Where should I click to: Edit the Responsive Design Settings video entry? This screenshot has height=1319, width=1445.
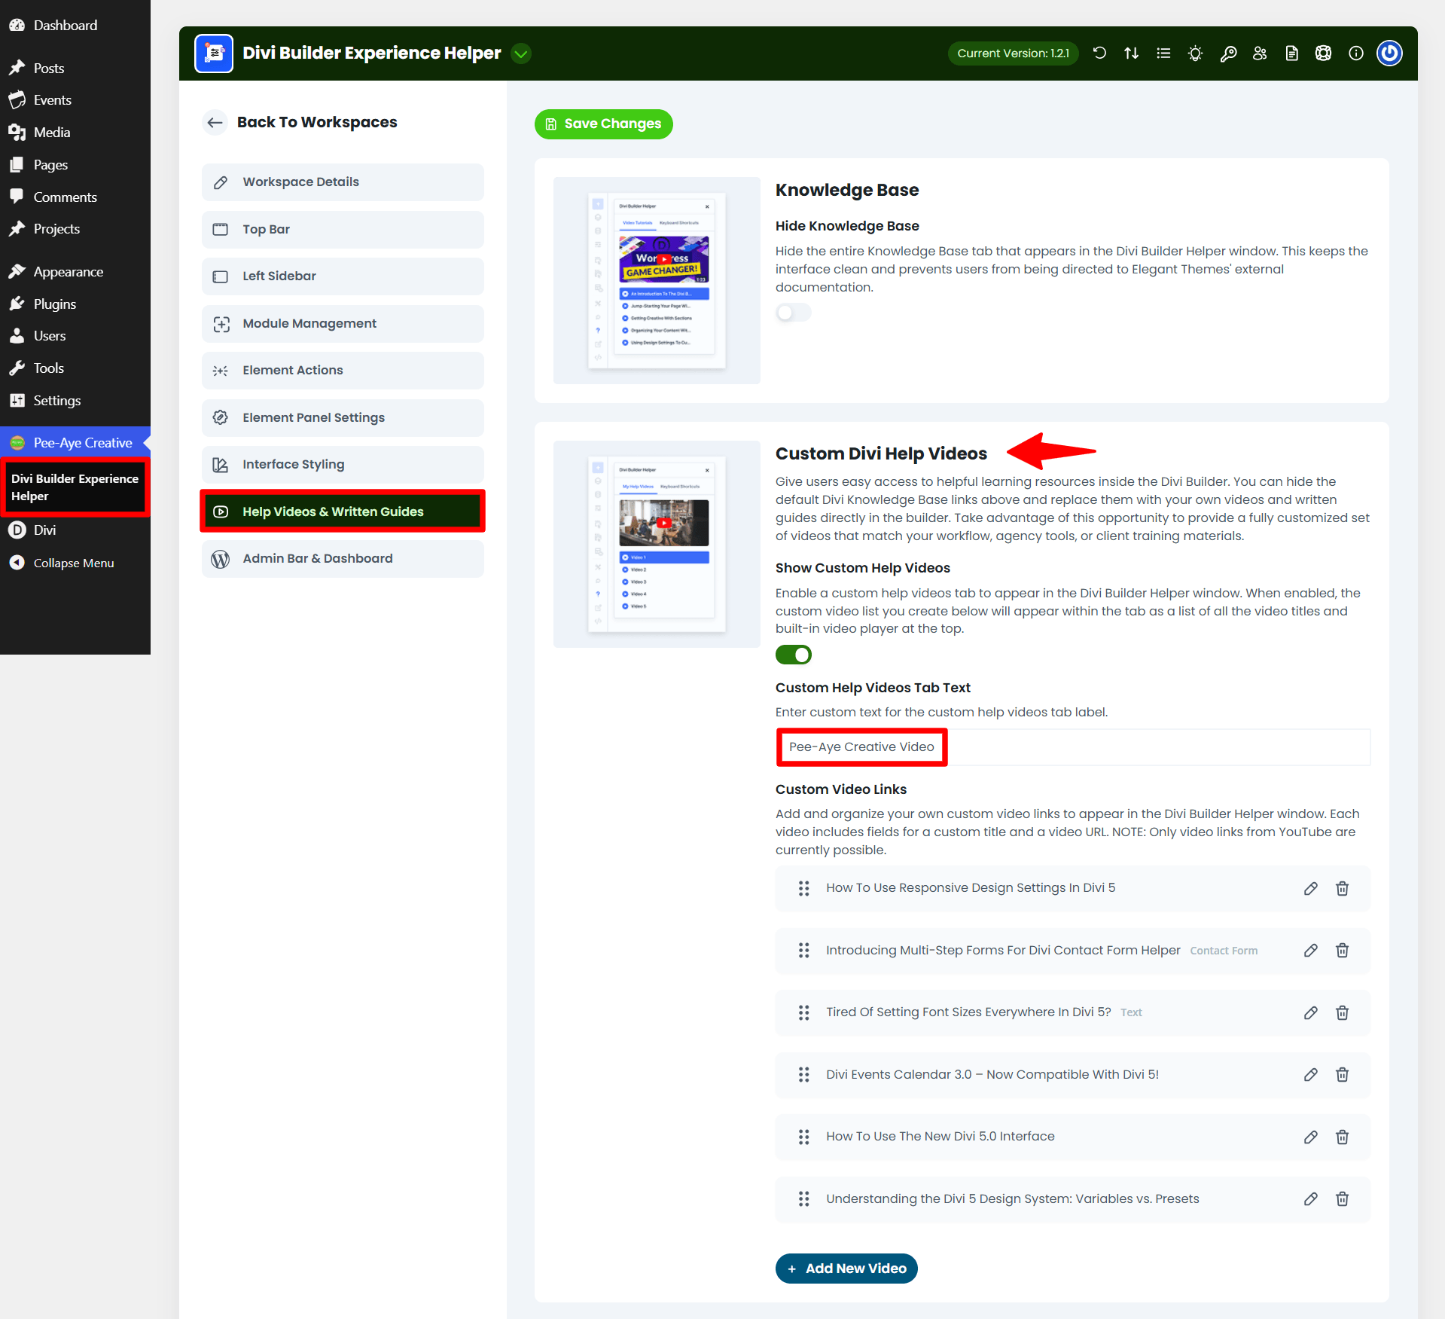[x=1310, y=888]
